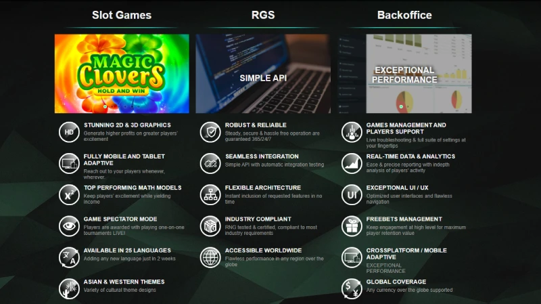Open the Simple API laptop image

coord(263,74)
